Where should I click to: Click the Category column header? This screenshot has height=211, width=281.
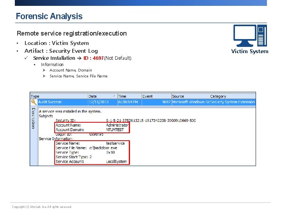233,96
